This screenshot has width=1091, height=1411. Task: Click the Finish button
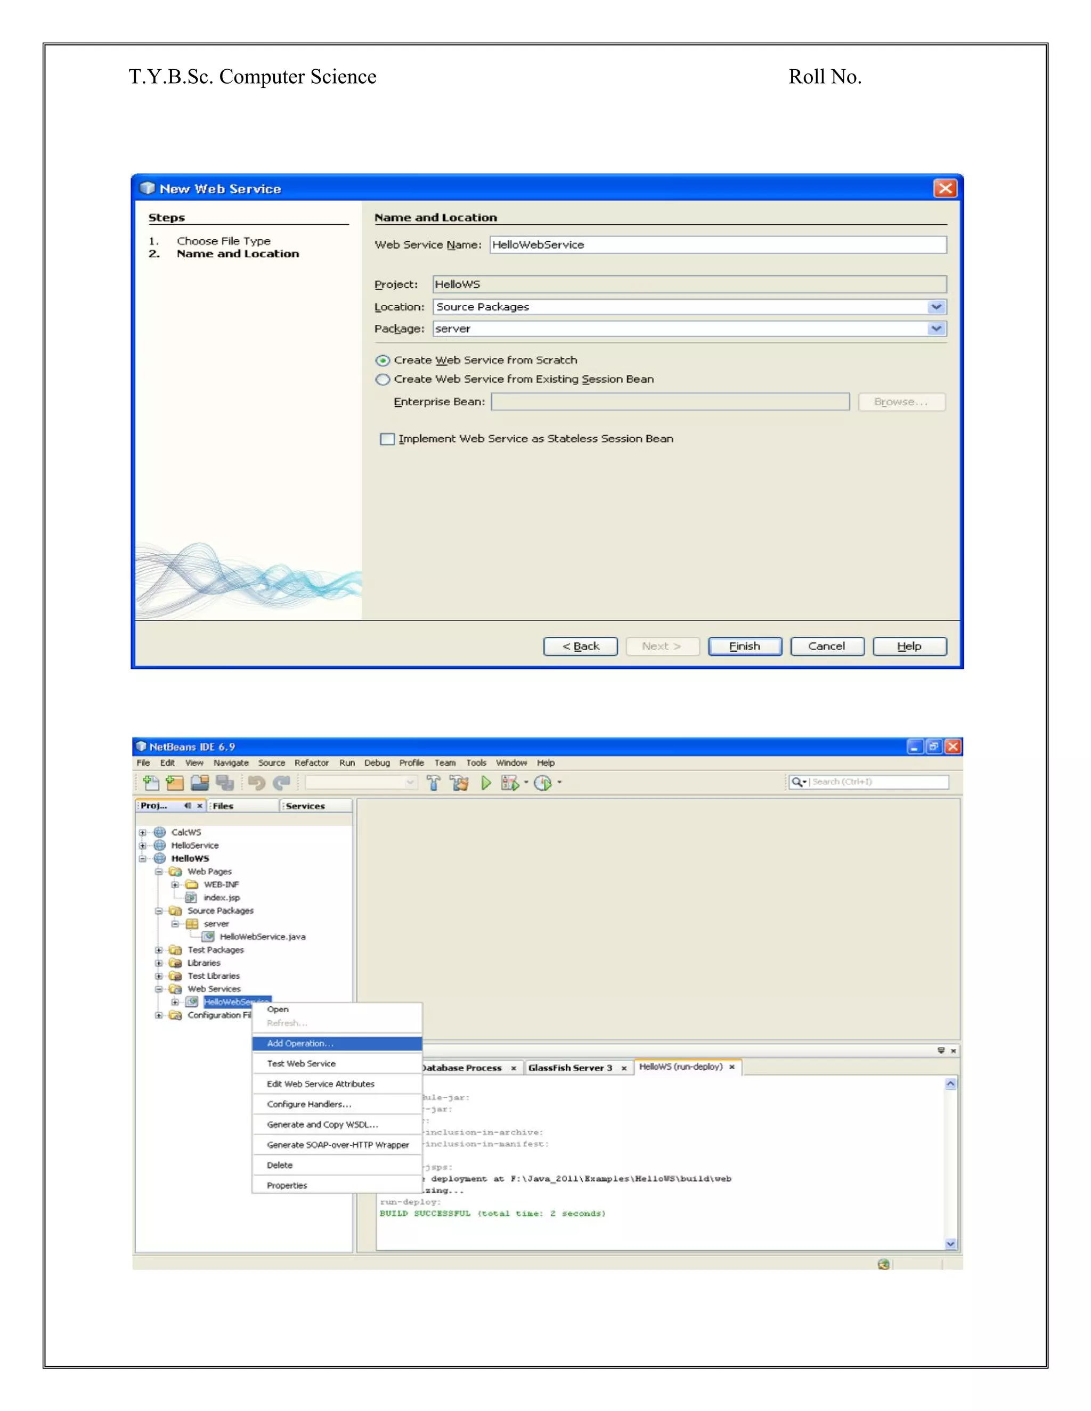pos(745,646)
